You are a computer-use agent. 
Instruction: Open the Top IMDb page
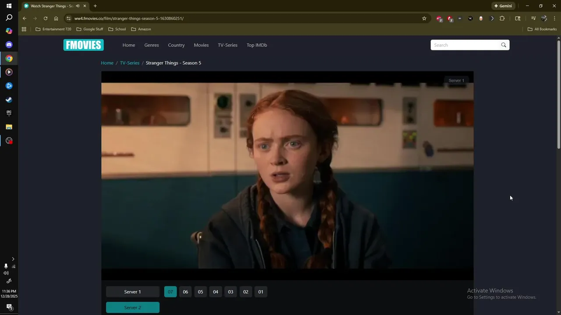(257, 45)
